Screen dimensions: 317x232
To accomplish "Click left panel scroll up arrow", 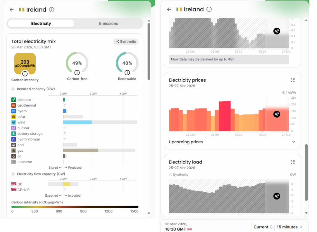I will click(x=149, y=21).
